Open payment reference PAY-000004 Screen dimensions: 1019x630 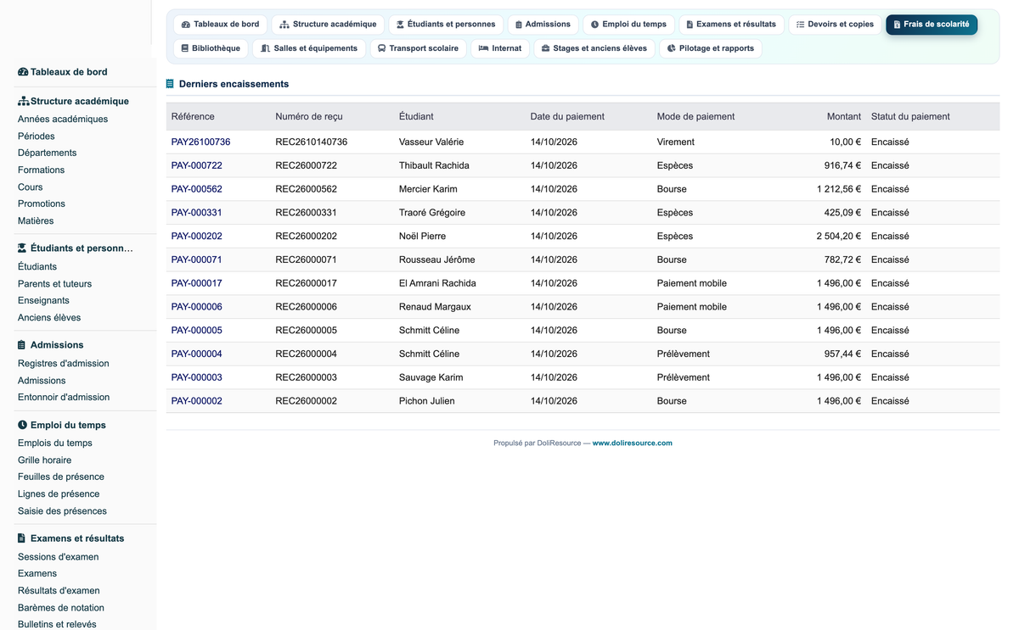(197, 354)
